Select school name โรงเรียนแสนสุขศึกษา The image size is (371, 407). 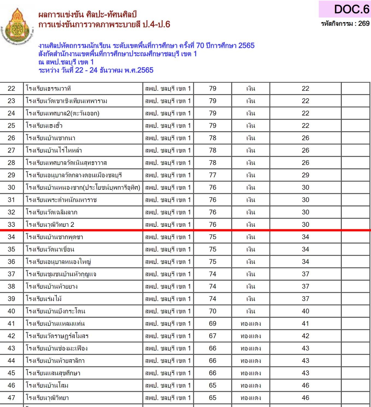click(53, 373)
